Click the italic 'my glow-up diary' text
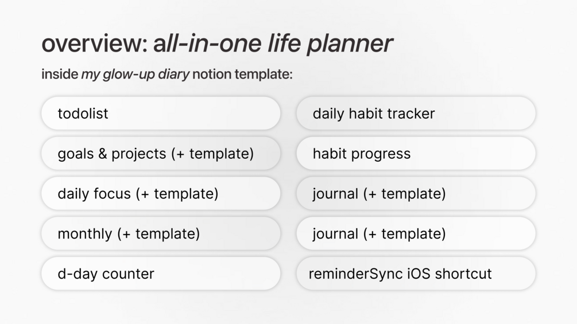This screenshot has width=577, height=324. (135, 75)
